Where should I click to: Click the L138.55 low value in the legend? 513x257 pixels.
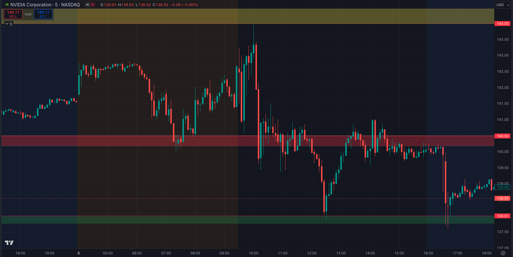[x=143, y=5]
